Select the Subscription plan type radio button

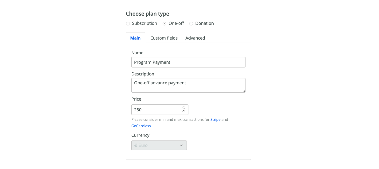tap(128, 24)
